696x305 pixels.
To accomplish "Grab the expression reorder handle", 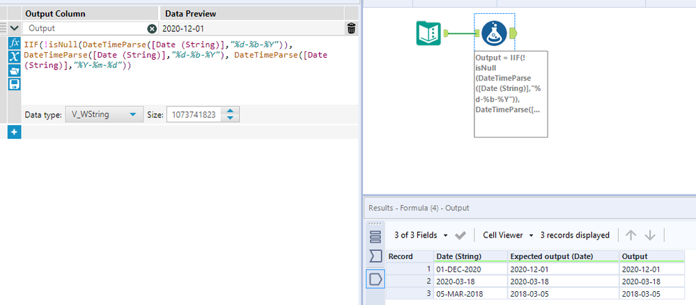I will click(3, 28).
